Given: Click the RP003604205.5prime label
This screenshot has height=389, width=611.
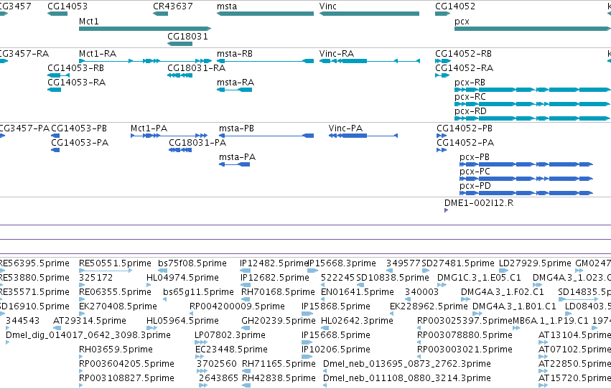Looking at the screenshot, I should [126, 364].
